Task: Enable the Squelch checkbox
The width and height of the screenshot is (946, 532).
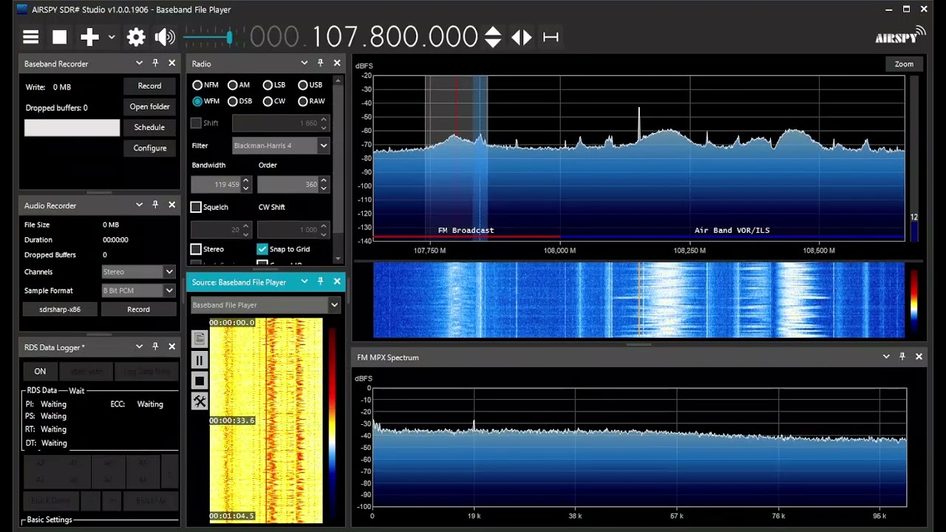Action: [196, 207]
